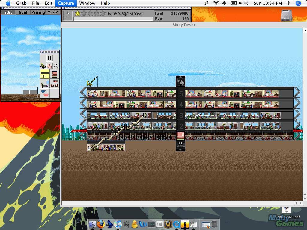
Task: Open the Grab application menu
Action: [21, 3]
